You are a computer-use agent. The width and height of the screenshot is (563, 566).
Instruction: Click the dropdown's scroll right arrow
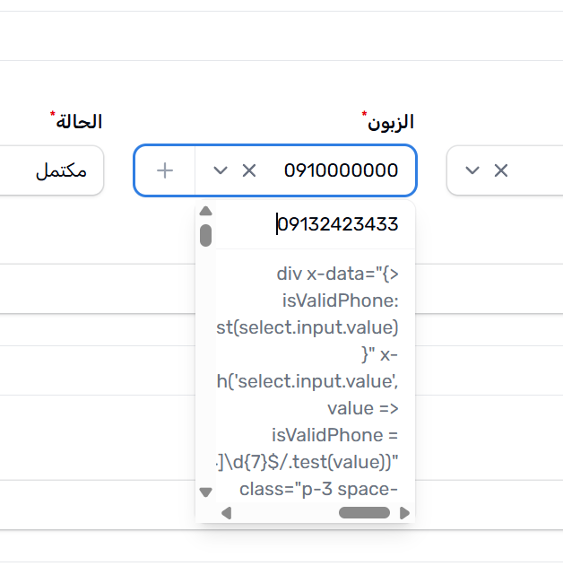[x=404, y=513]
